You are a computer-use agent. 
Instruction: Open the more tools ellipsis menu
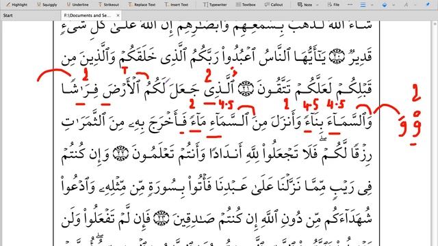pos(350,5)
